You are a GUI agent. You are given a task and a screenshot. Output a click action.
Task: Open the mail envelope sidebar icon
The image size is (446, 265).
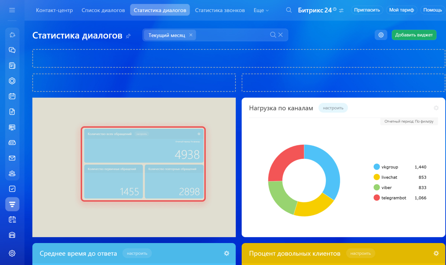click(x=12, y=158)
